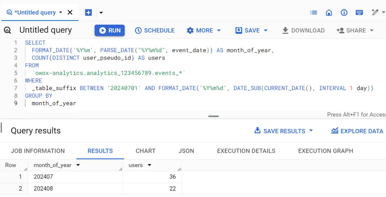Image resolution: width=386 pixels, height=197 pixels.
Task: Open the list view icon in top bar
Action: [314, 12]
